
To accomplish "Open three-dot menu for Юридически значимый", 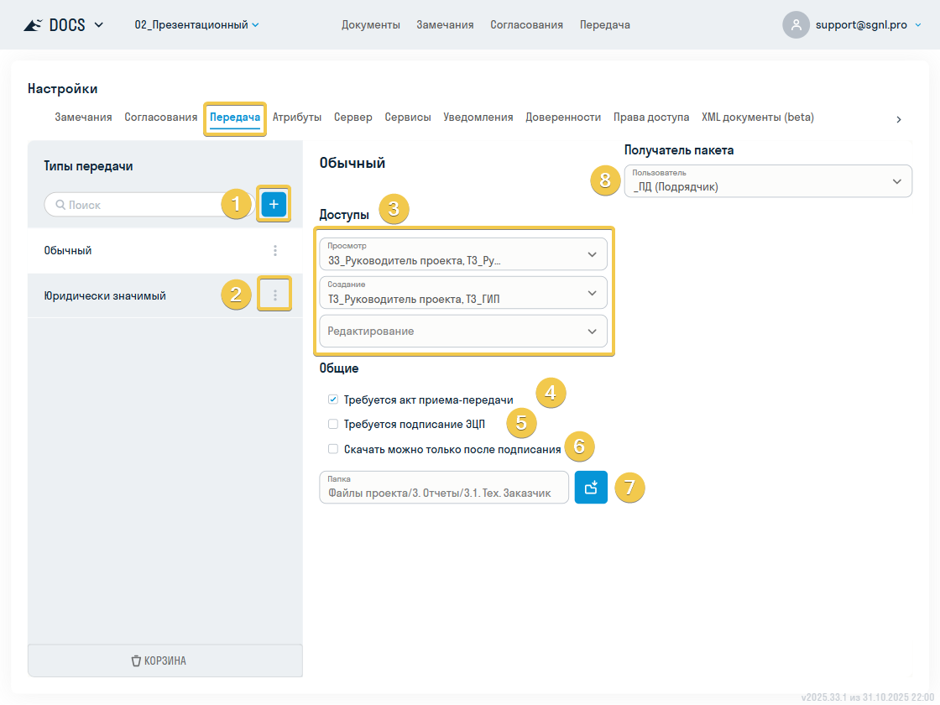I will [x=274, y=295].
